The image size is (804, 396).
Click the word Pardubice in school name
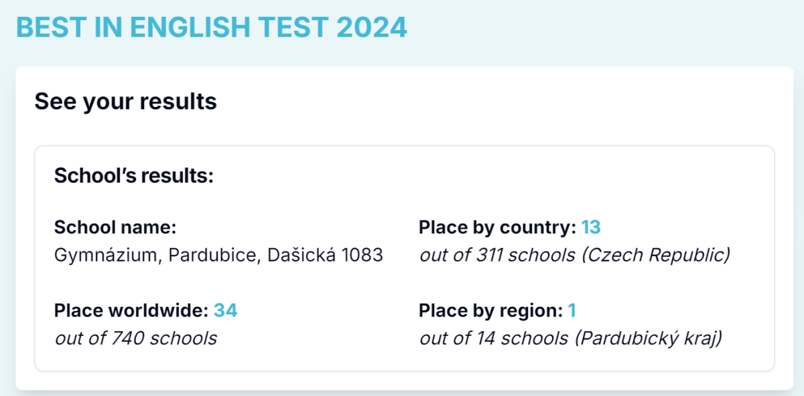213,255
